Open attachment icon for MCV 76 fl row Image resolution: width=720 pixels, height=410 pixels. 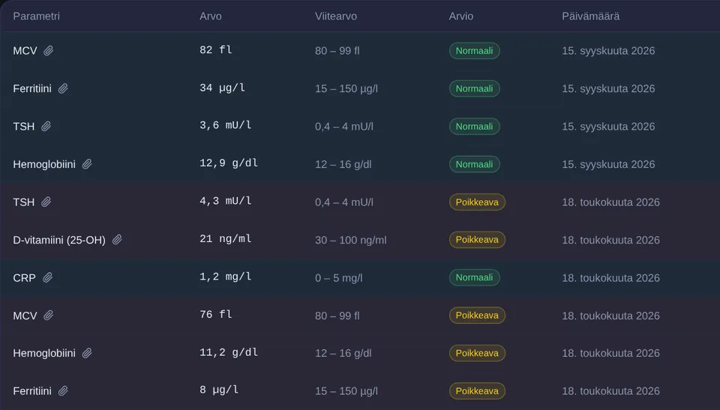[x=48, y=316]
